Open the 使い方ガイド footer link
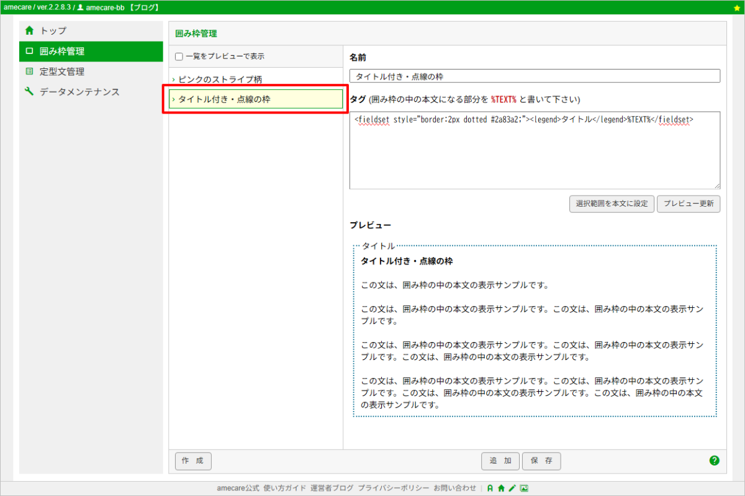 tap(284, 489)
